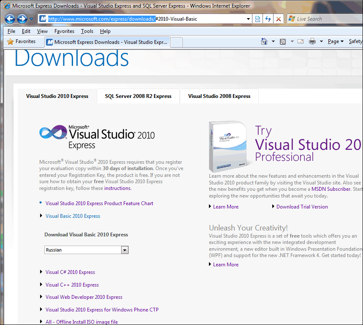Expand Visual Studio 2010 Express for Windows Phone CTP

click(102, 310)
